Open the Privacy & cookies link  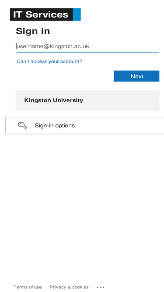[x=69, y=287]
